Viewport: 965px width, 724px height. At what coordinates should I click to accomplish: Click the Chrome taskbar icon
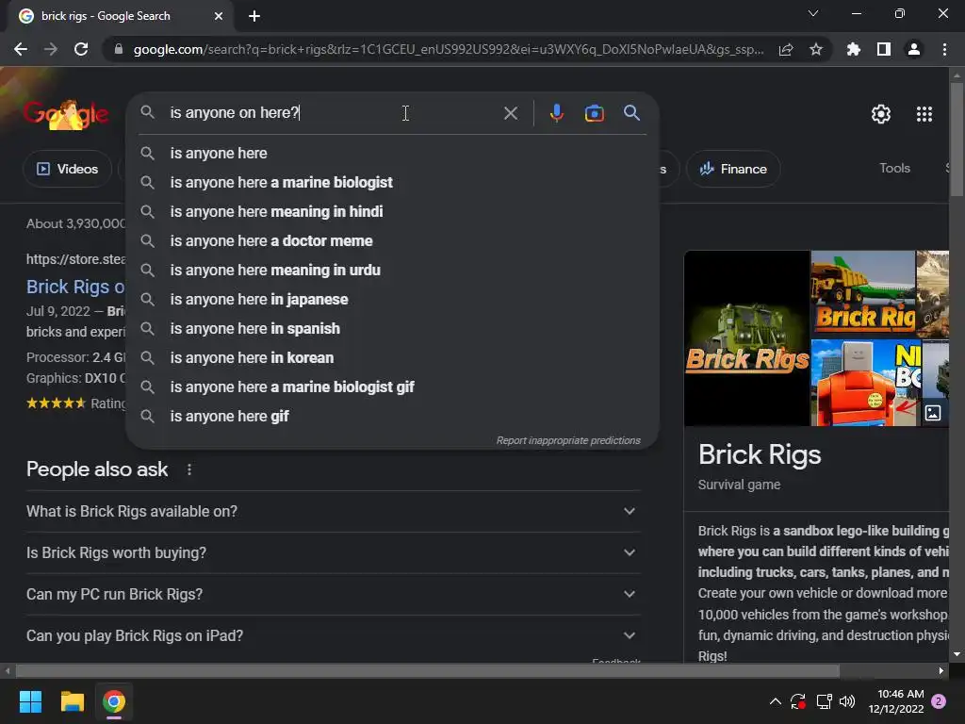(114, 701)
